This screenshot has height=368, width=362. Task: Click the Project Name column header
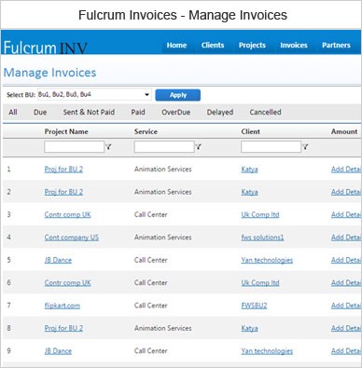click(66, 131)
